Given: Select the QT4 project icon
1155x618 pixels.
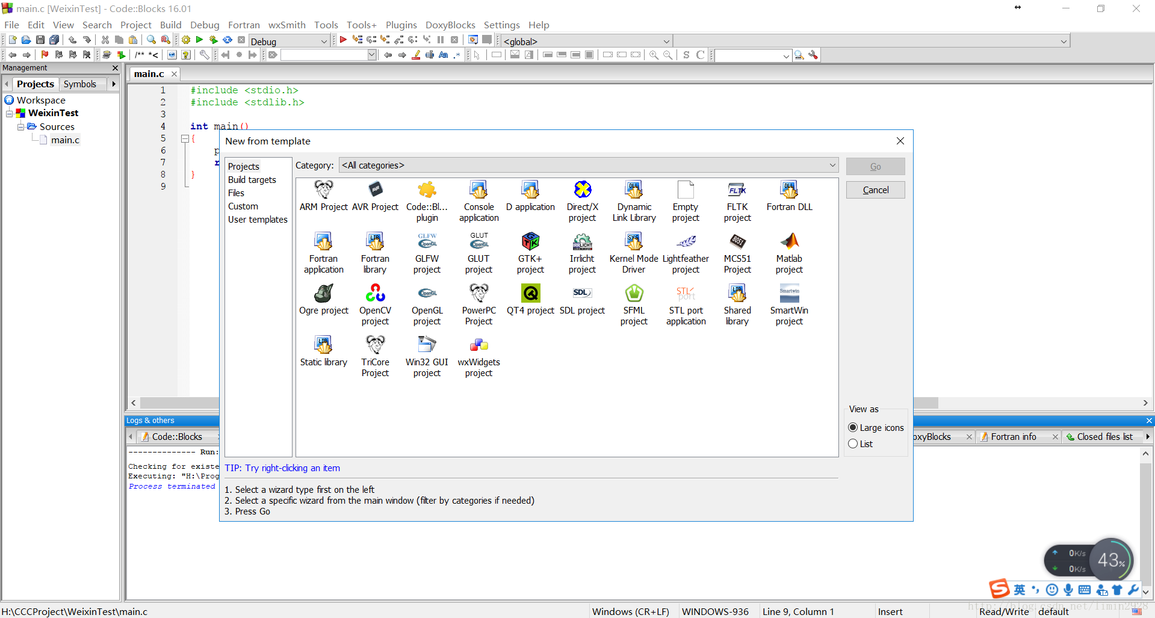Looking at the screenshot, I should pos(530,294).
